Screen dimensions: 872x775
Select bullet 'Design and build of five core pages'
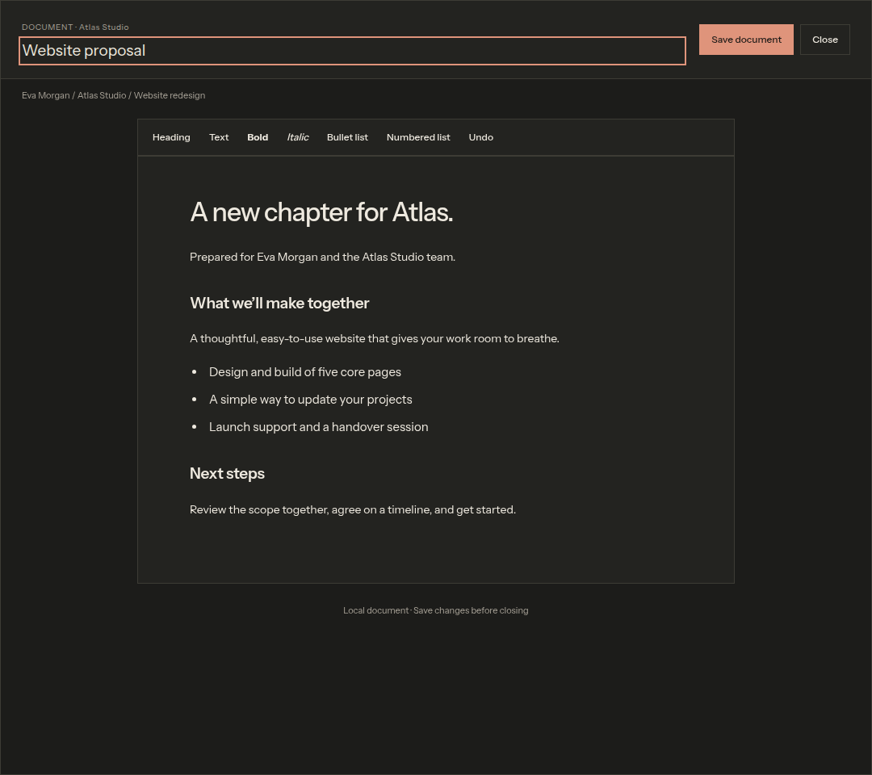[304, 372]
